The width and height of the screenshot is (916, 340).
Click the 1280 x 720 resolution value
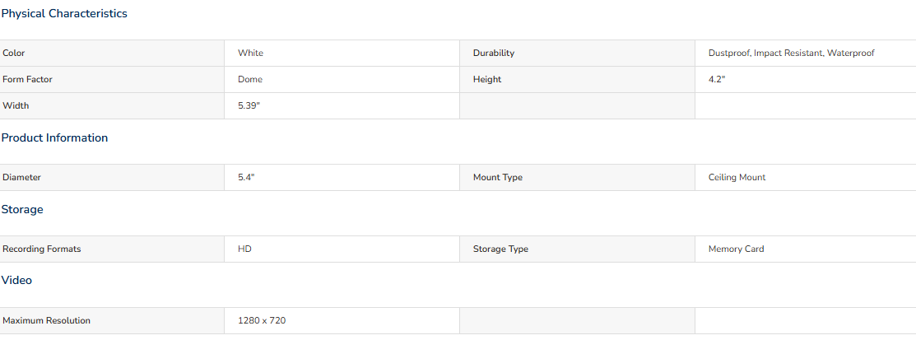click(262, 321)
